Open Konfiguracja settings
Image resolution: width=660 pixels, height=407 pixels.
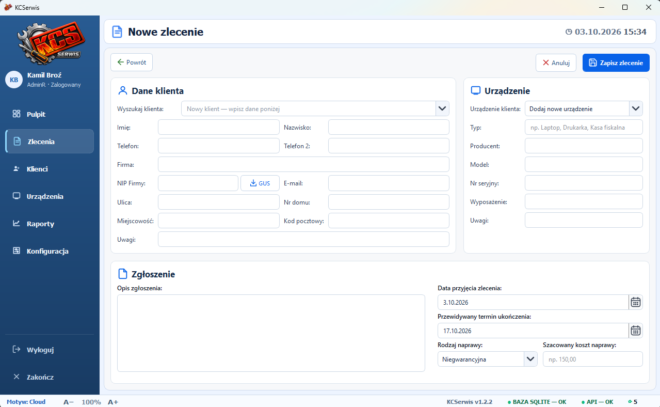[50, 251]
